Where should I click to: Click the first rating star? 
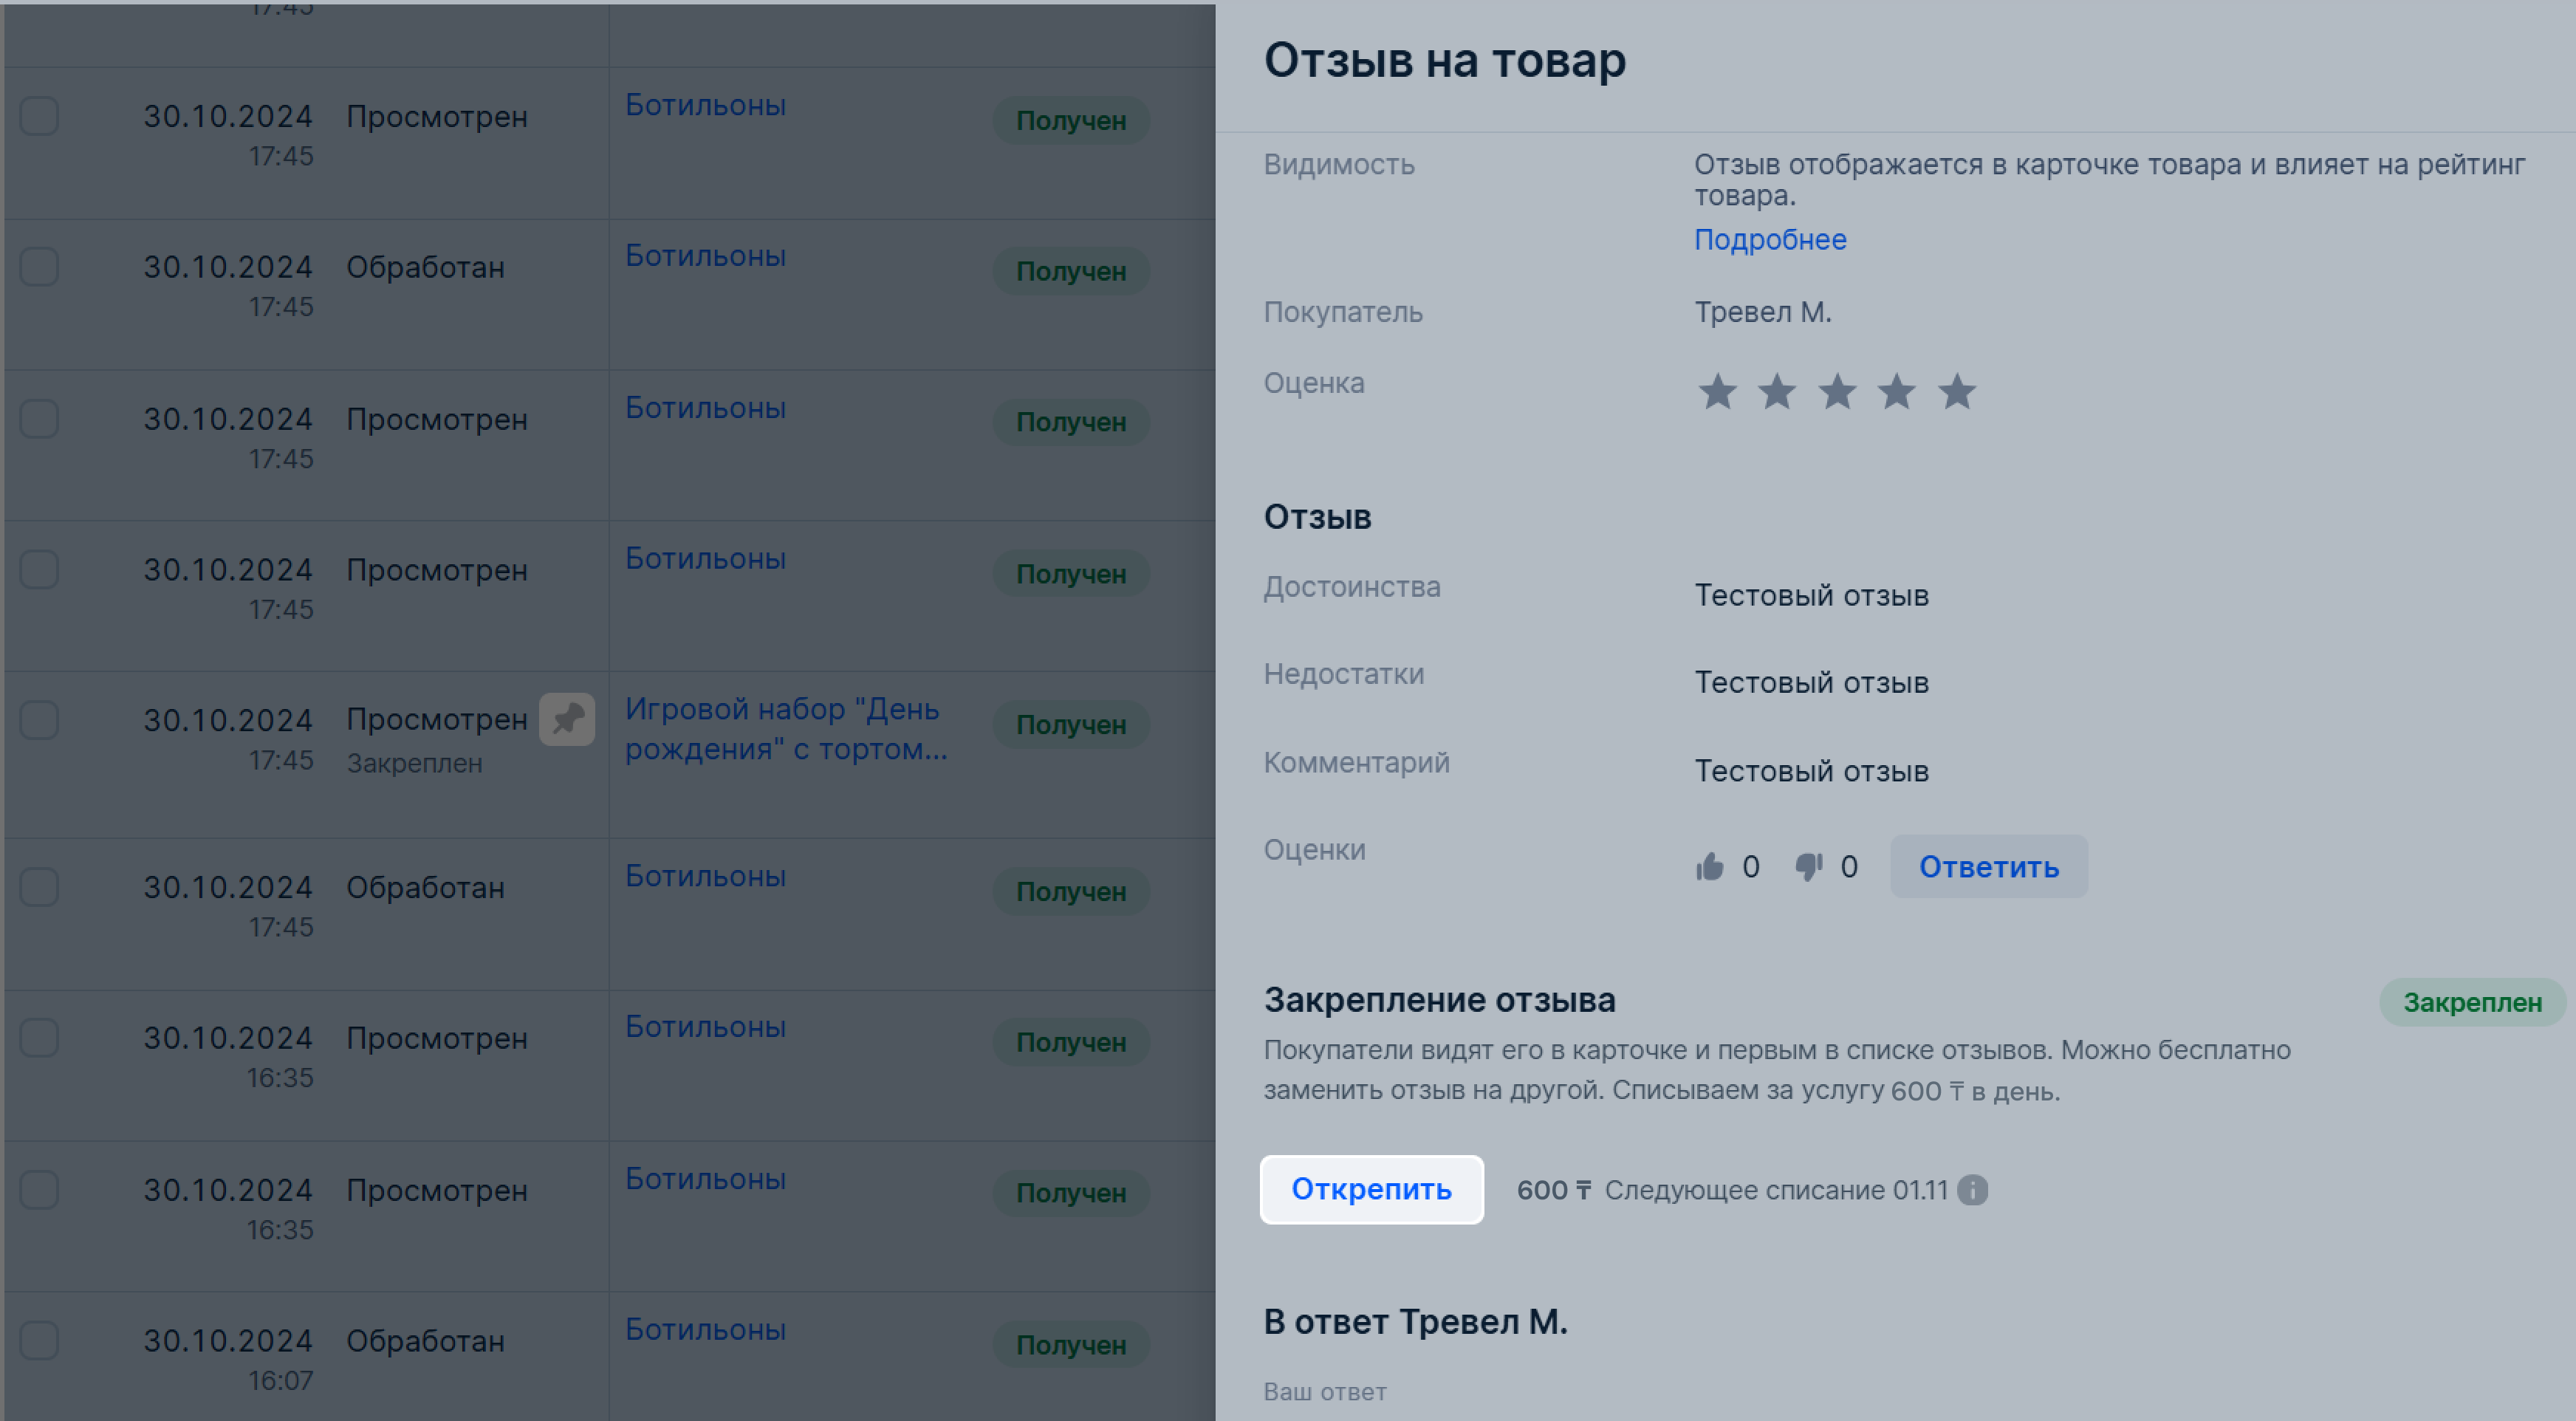coord(1717,391)
